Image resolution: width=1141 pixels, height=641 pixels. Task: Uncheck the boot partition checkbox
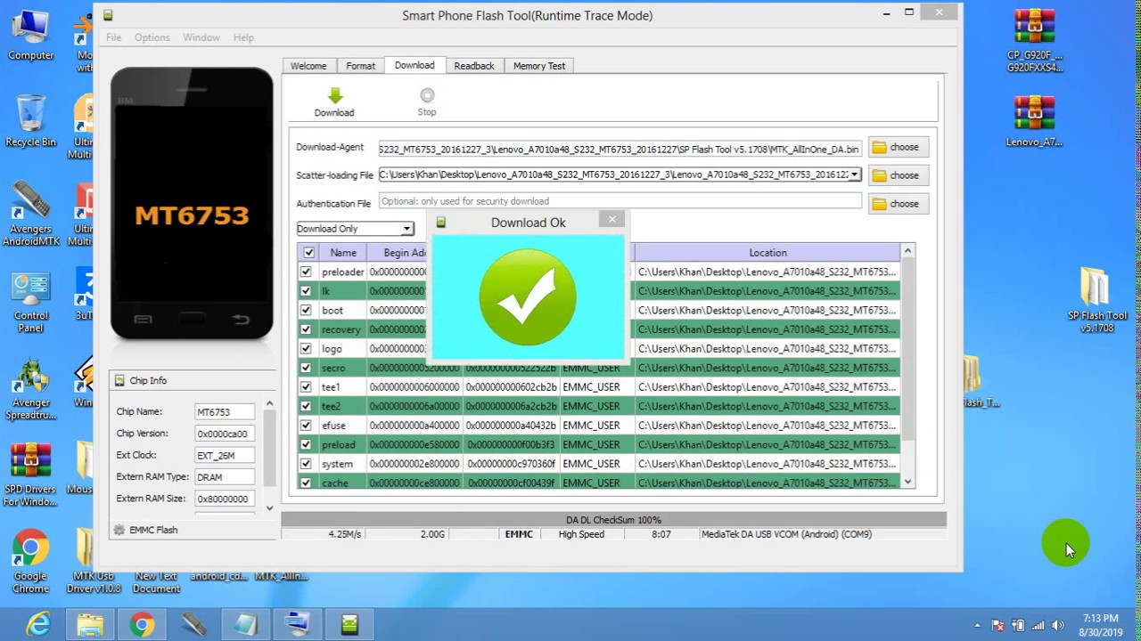point(307,310)
